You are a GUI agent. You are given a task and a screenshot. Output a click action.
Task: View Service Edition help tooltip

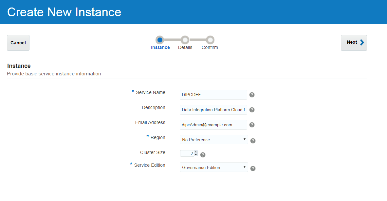point(253,168)
